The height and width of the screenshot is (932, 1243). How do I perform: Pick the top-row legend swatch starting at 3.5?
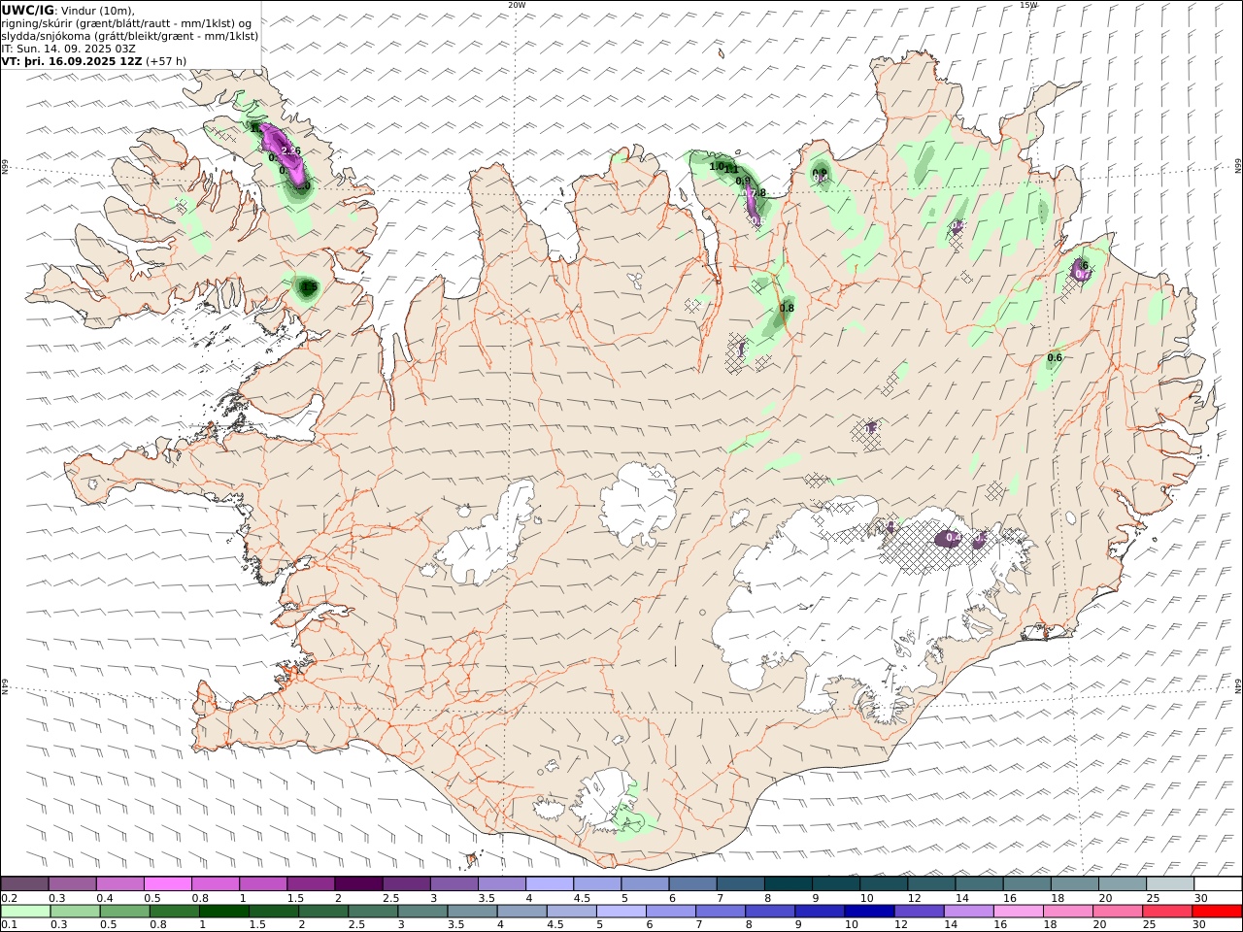[x=501, y=883]
